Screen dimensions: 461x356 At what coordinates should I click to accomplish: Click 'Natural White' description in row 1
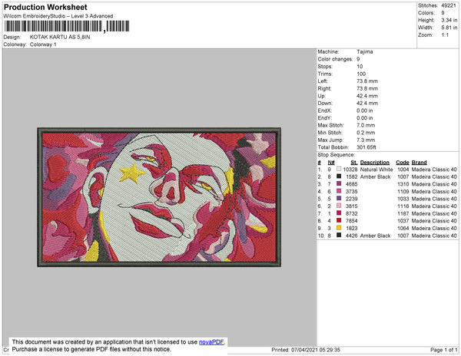pyautogui.click(x=376, y=170)
